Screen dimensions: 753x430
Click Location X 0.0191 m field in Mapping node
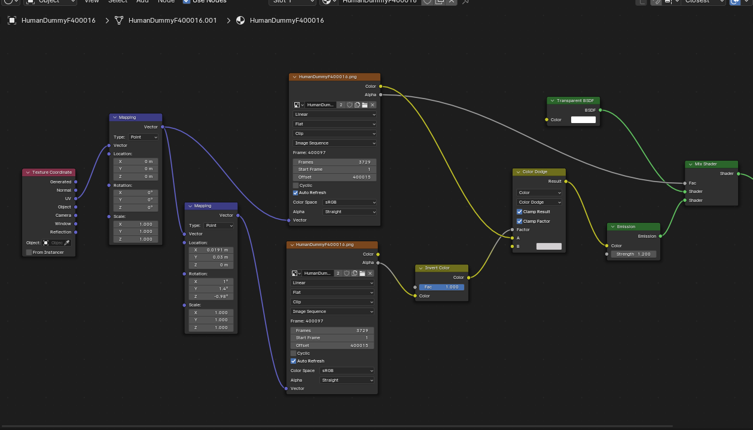pyautogui.click(x=211, y=250)
